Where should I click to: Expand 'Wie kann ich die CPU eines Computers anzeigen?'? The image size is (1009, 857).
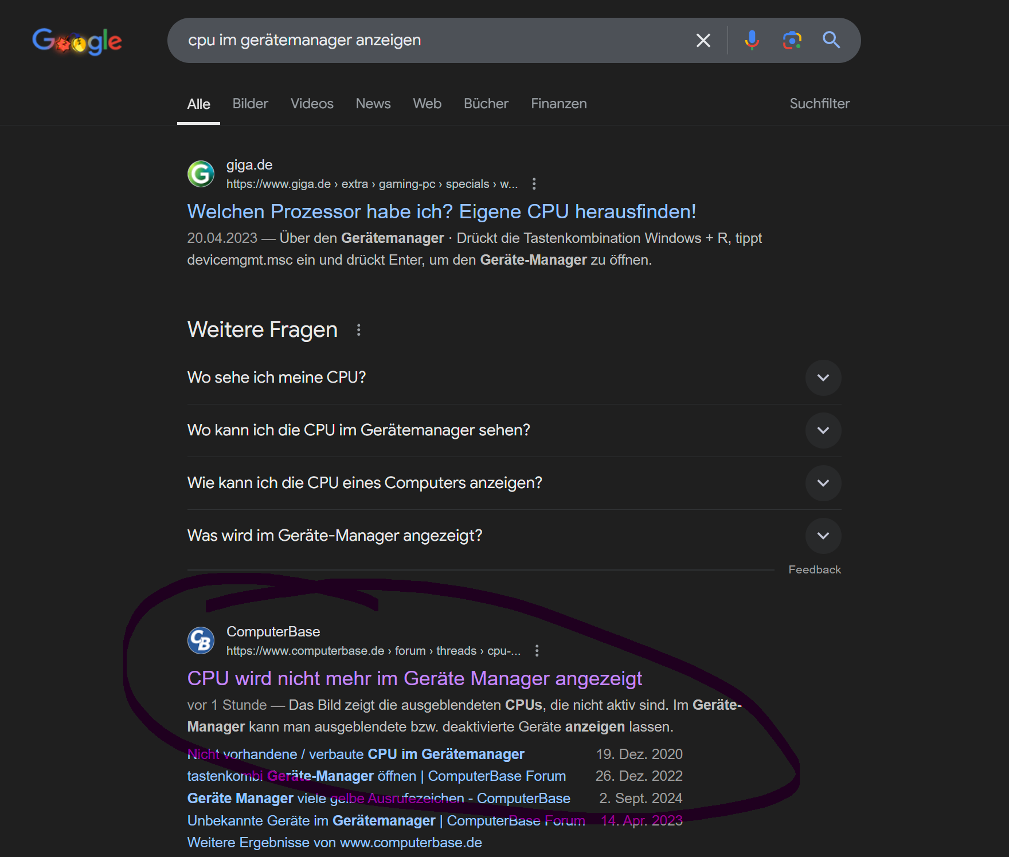[x=514, y=483]
